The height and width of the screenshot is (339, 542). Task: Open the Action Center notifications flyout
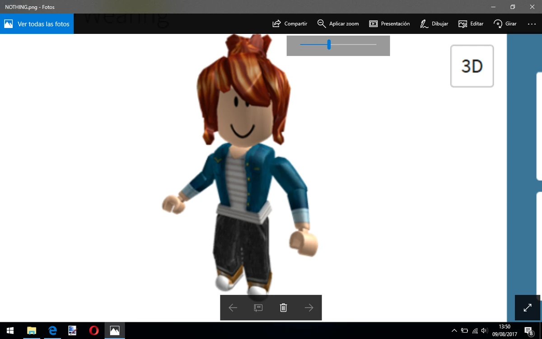tap(528, 330)
